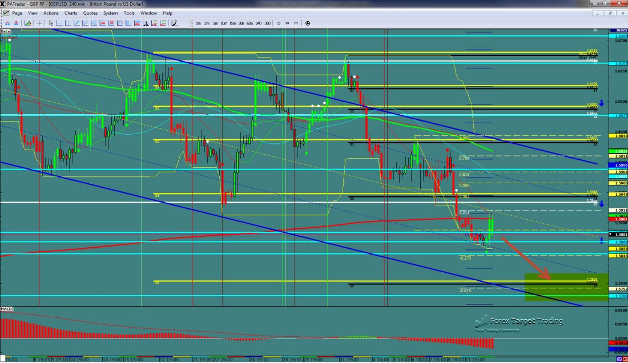Screen dimensions: 628x363
Task: Expand the Actions menu
Action: tap(51, 13)
